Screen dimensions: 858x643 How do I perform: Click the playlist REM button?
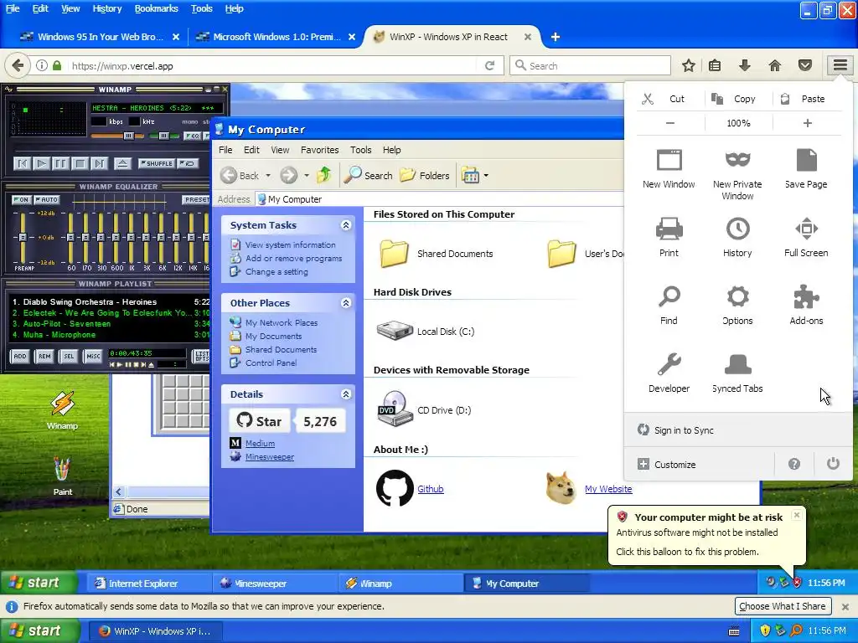pyautogui.click(x=44, y=356)
